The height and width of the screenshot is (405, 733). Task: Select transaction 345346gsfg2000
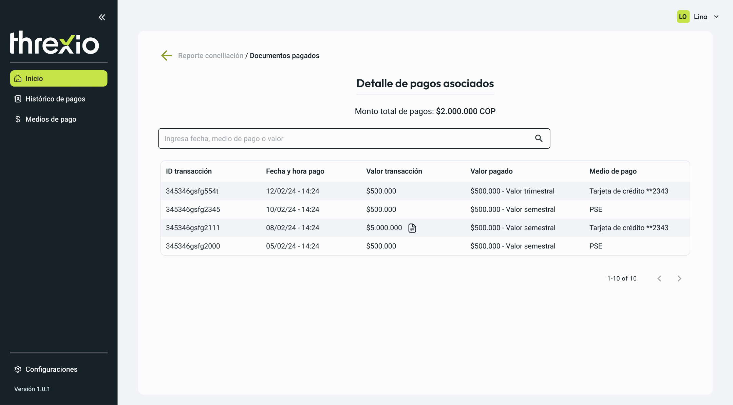point(193,246)
